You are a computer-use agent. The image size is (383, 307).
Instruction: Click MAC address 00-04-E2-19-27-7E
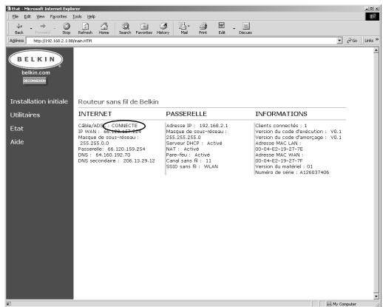tap(279, 149)
